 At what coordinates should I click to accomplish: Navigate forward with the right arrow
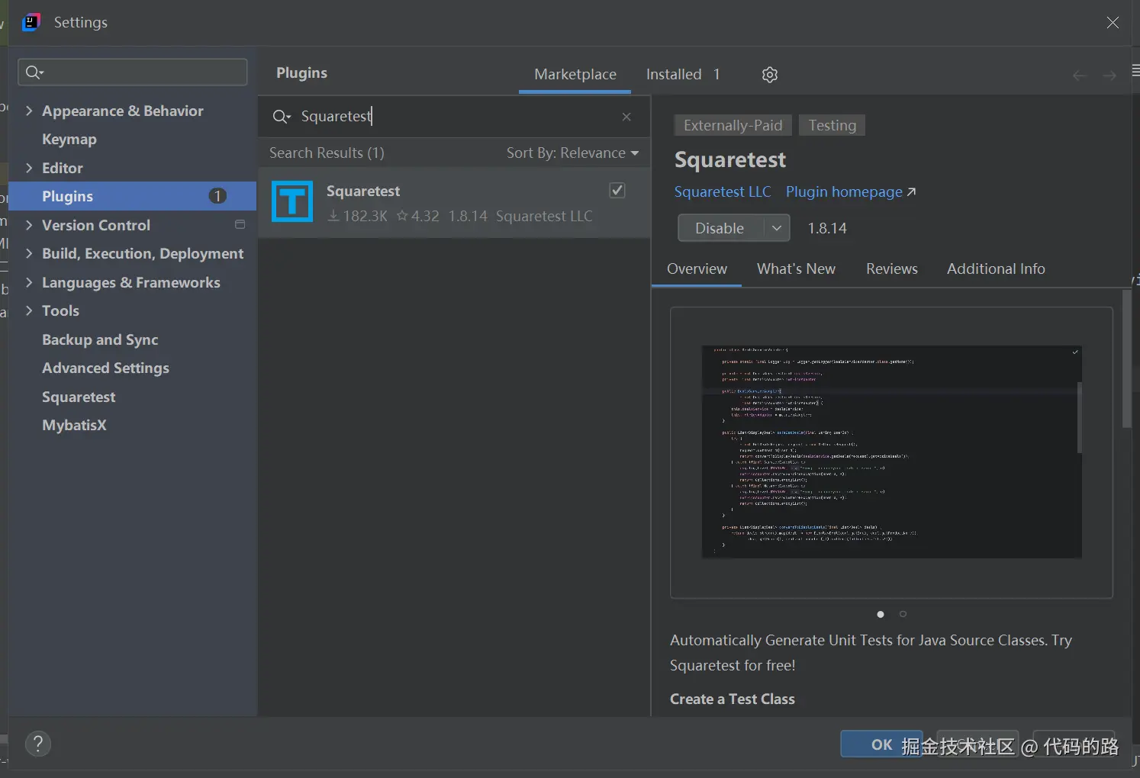tap(1109, 75)
